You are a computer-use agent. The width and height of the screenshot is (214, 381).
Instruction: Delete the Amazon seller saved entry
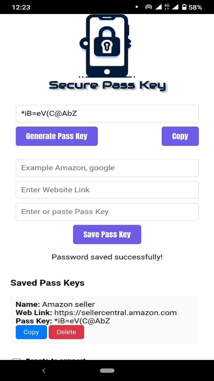tap(66, 332)
